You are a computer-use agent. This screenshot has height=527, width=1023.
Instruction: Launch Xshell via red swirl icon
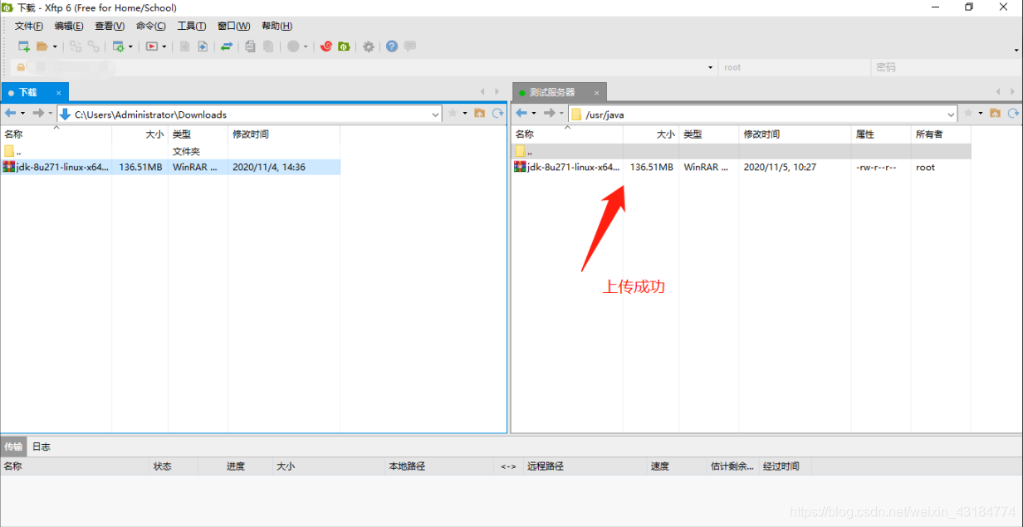tap(326, 46)
